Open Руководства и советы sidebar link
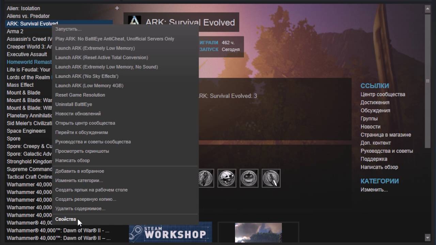Screen dimensions: 436x245 [387, 151]
